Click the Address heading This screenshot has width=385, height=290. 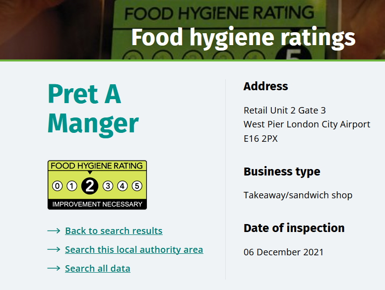[265, 86]
